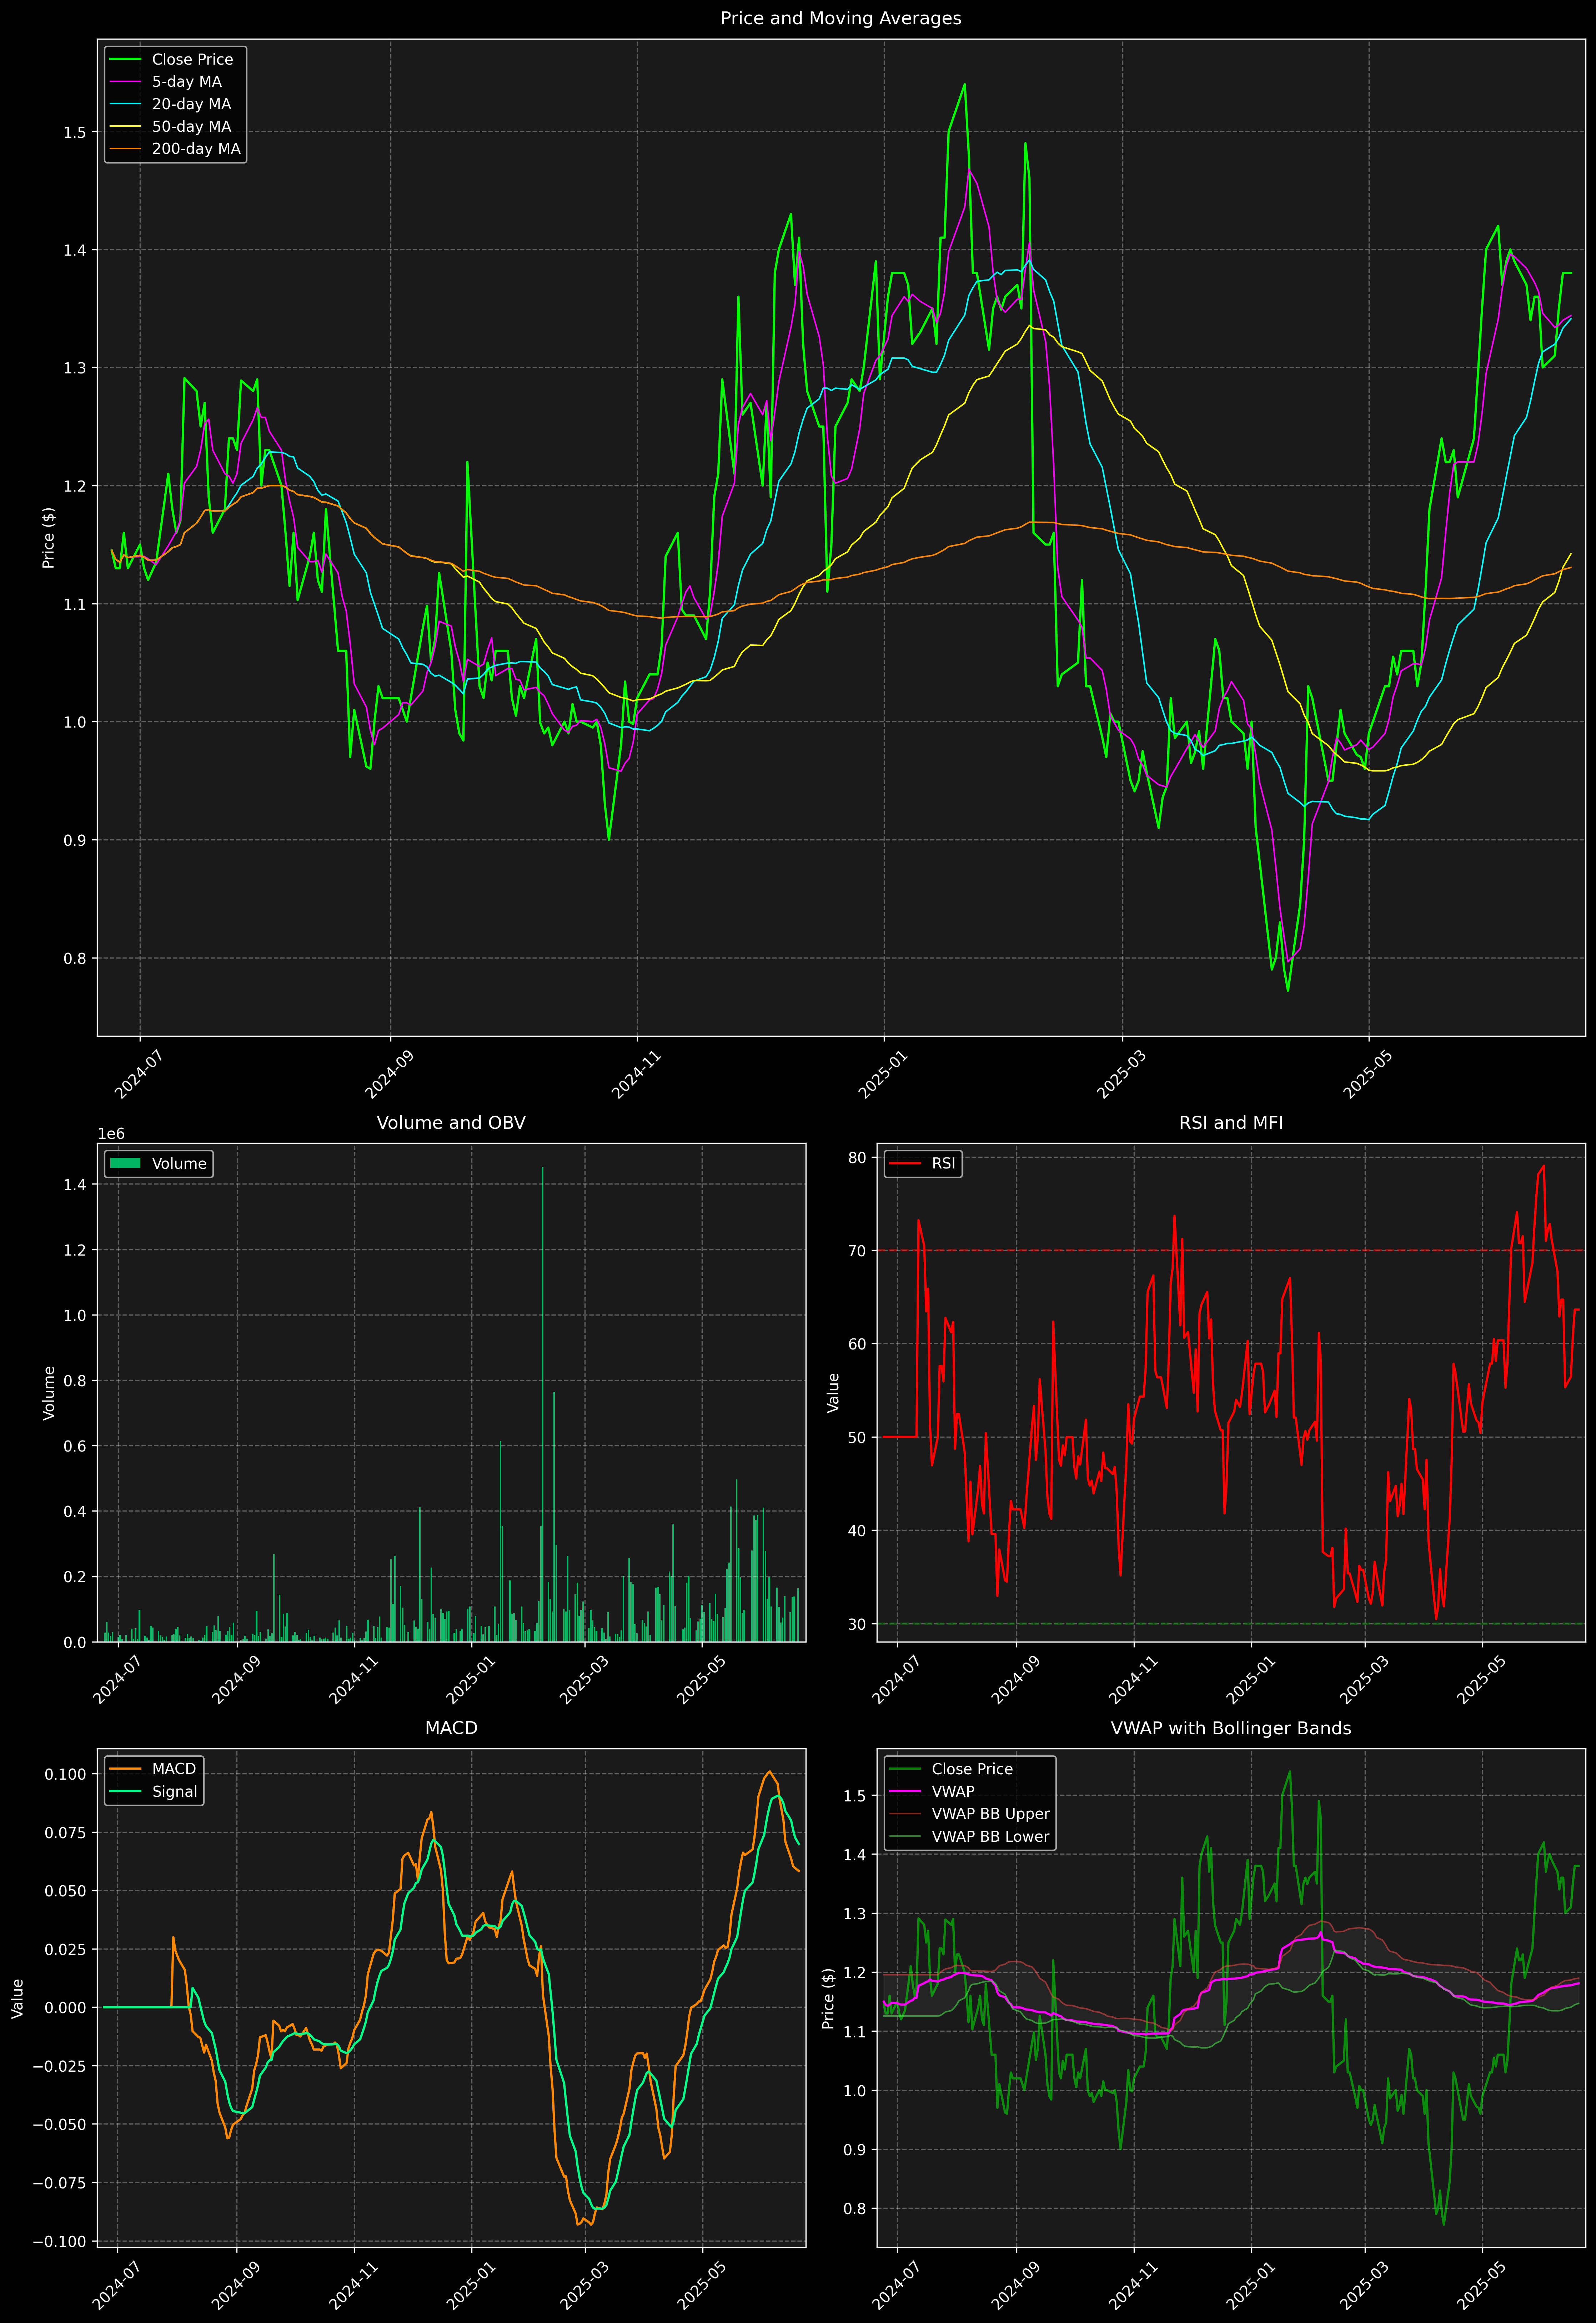Click the 0.8 y-axis tick on the top chart
Viewport: 1596px width, 2323px height.
75,959
